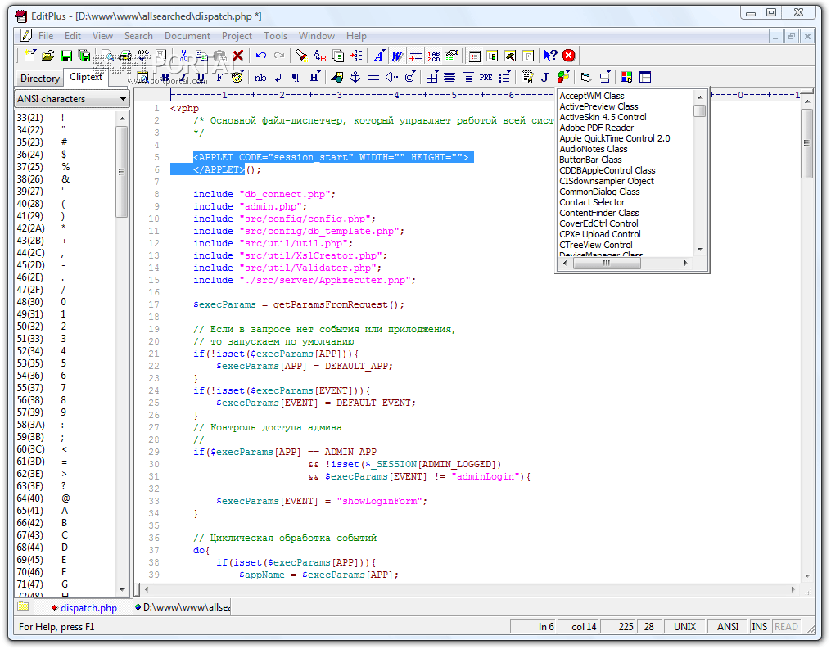Select Adobe PDF Reader in list
Screen dimensions: 831x649
[596, 128]
